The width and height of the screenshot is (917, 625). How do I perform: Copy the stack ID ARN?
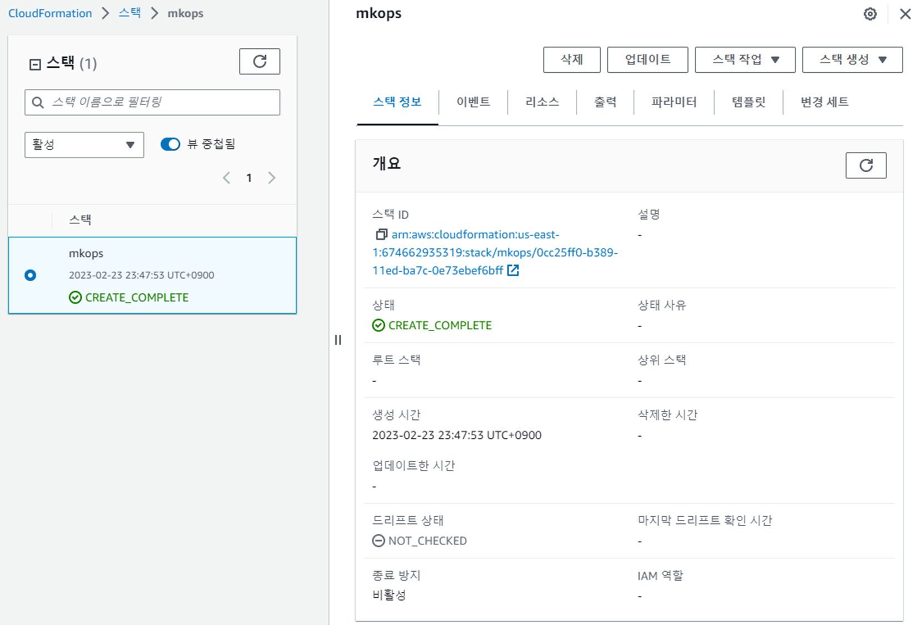[x=381, y=235]
